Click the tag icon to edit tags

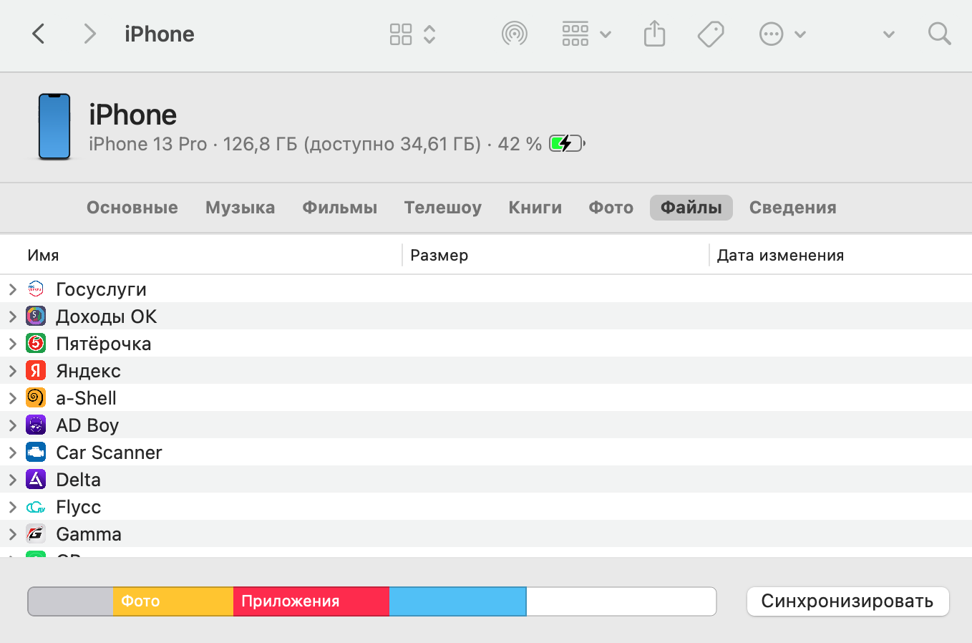tap(711, 34)
